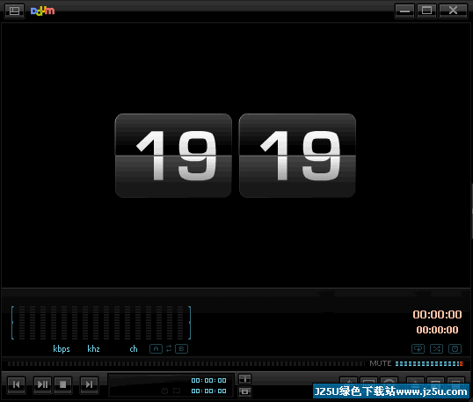The width and height of the screenshot is (473, 402).
Task: Adjust the volume level bar
Action: [x=429, y=363]
